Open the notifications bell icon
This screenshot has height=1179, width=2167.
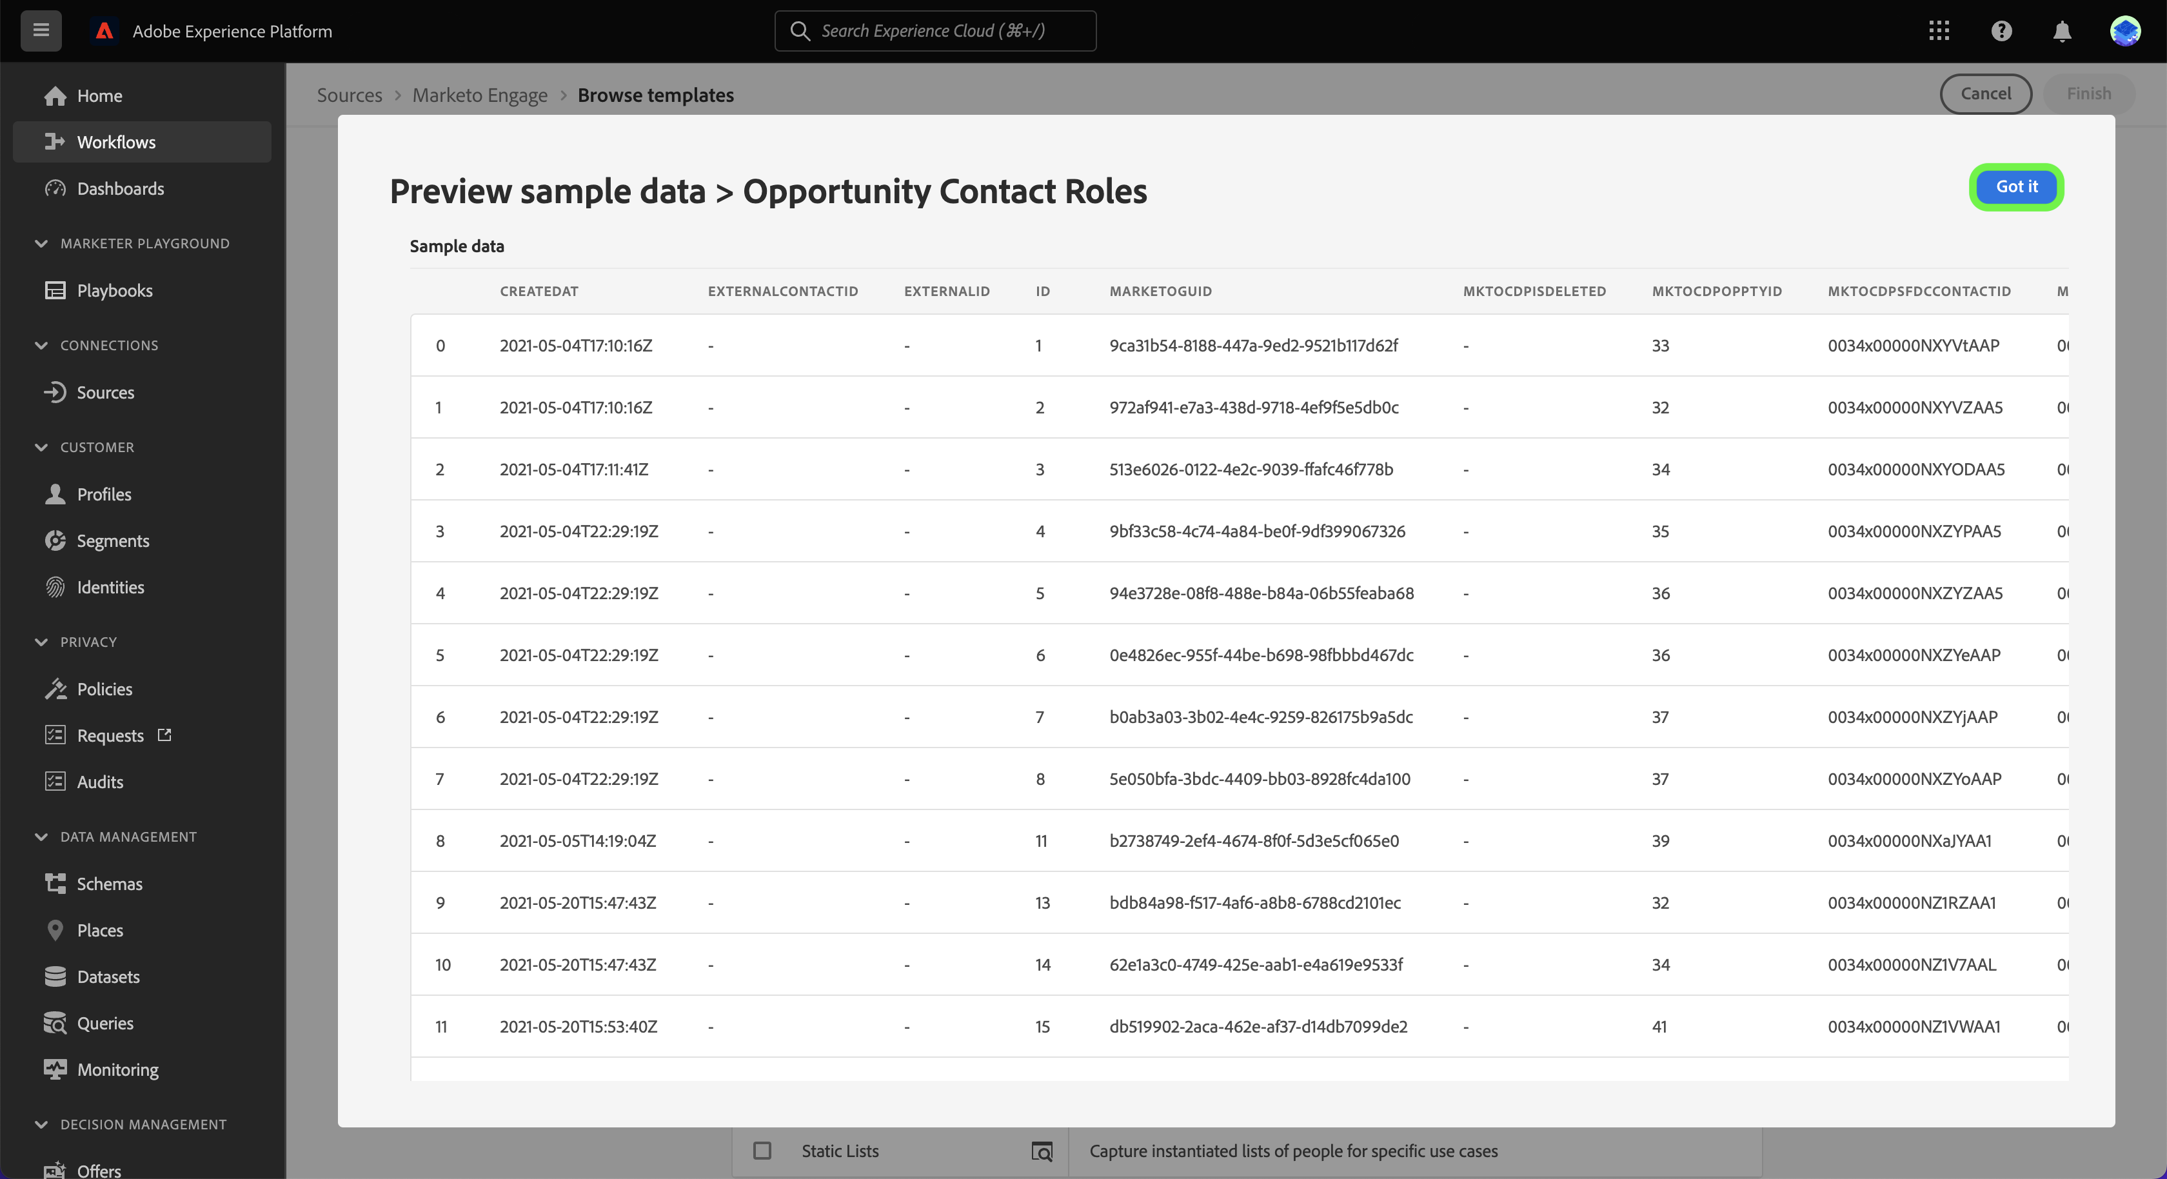pos(2062,31)
